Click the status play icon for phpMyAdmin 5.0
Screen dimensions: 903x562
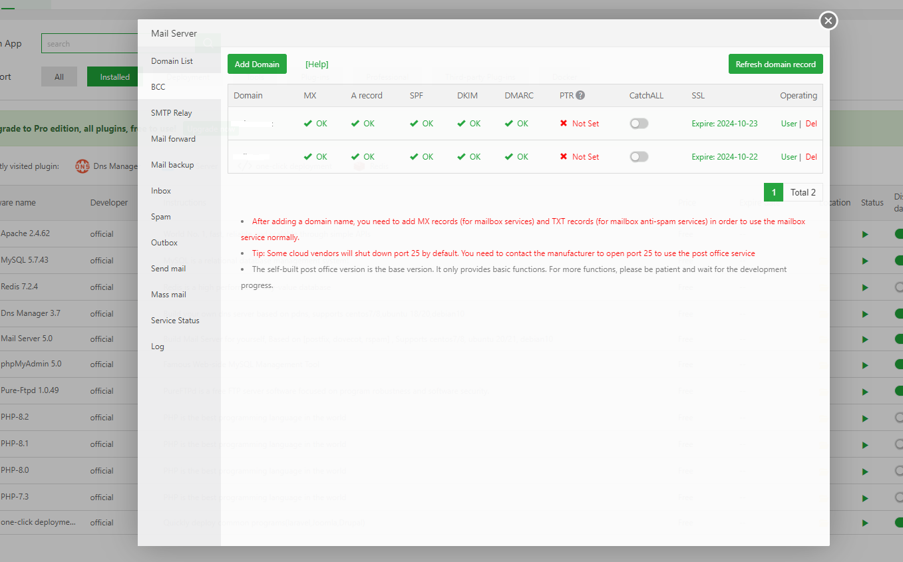pyautogui.click(x=865, y=364)
